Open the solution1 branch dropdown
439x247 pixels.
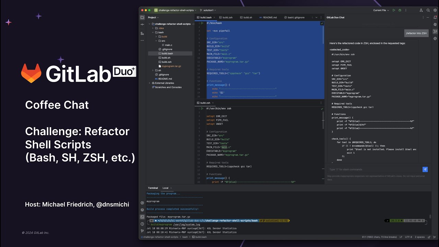pos(208,10)
